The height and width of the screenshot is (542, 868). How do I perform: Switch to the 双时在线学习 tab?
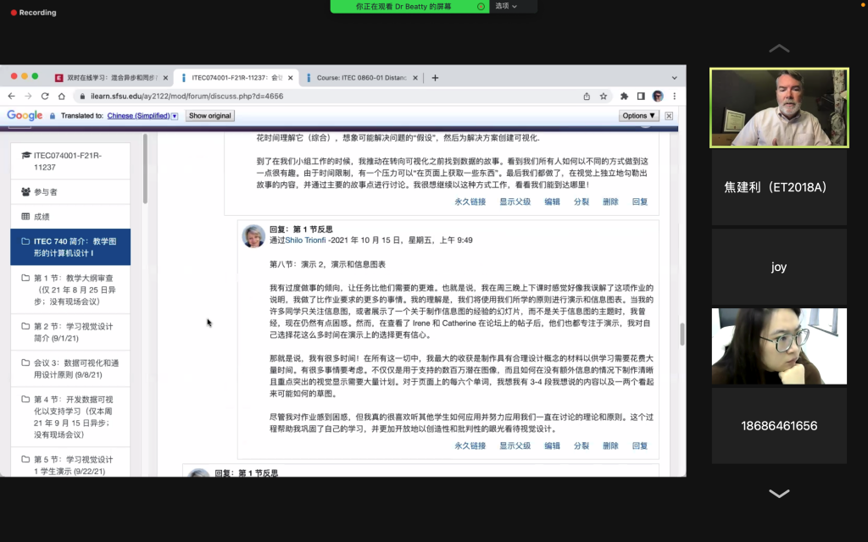pyautogui.click(x=111, y=78)
